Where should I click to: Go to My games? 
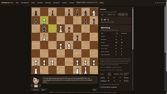pyautogui.click(x=56, y=3)
